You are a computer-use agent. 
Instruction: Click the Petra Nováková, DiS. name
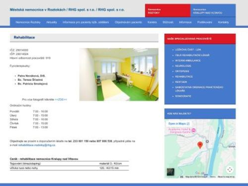pyautogui.click(x=32, y=76)
